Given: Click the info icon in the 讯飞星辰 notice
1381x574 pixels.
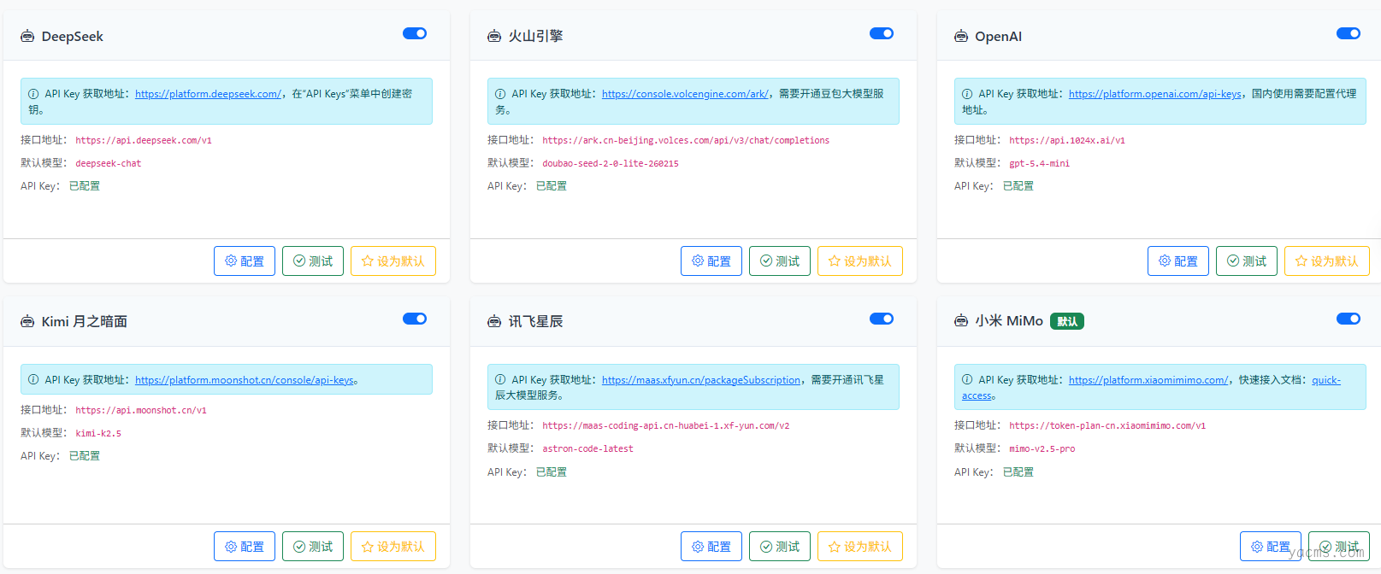Looking at the screenshot, I should [500, 380].
